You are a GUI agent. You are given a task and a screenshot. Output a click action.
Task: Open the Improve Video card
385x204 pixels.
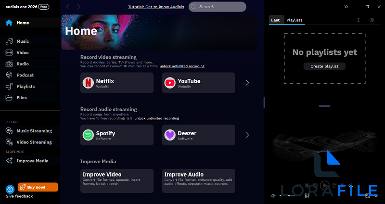coord(117,181)
